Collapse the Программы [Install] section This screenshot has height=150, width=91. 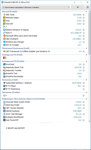point(87,80)
